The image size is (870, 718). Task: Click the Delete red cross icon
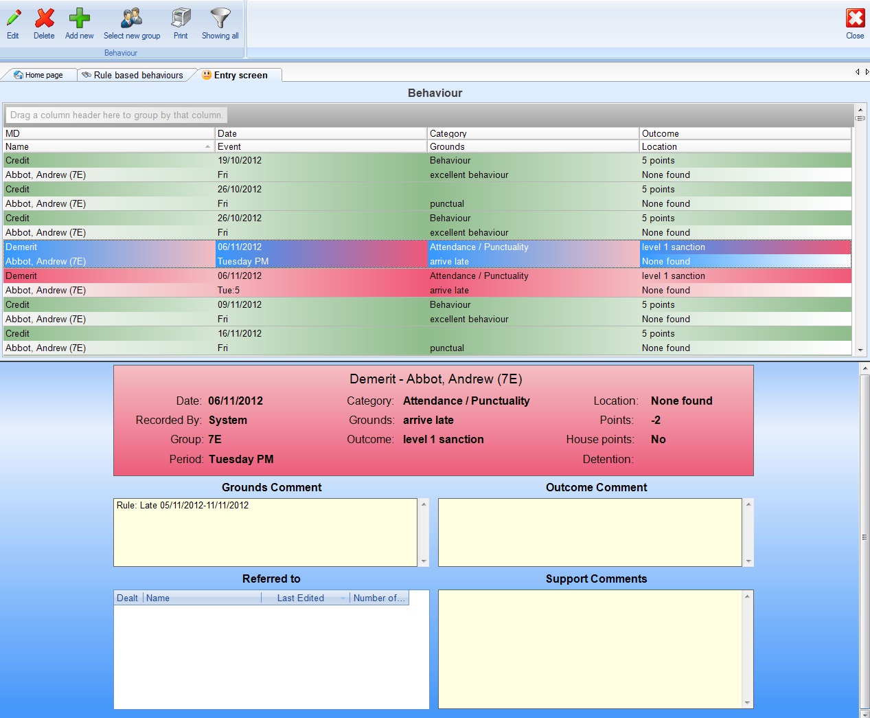45,18
